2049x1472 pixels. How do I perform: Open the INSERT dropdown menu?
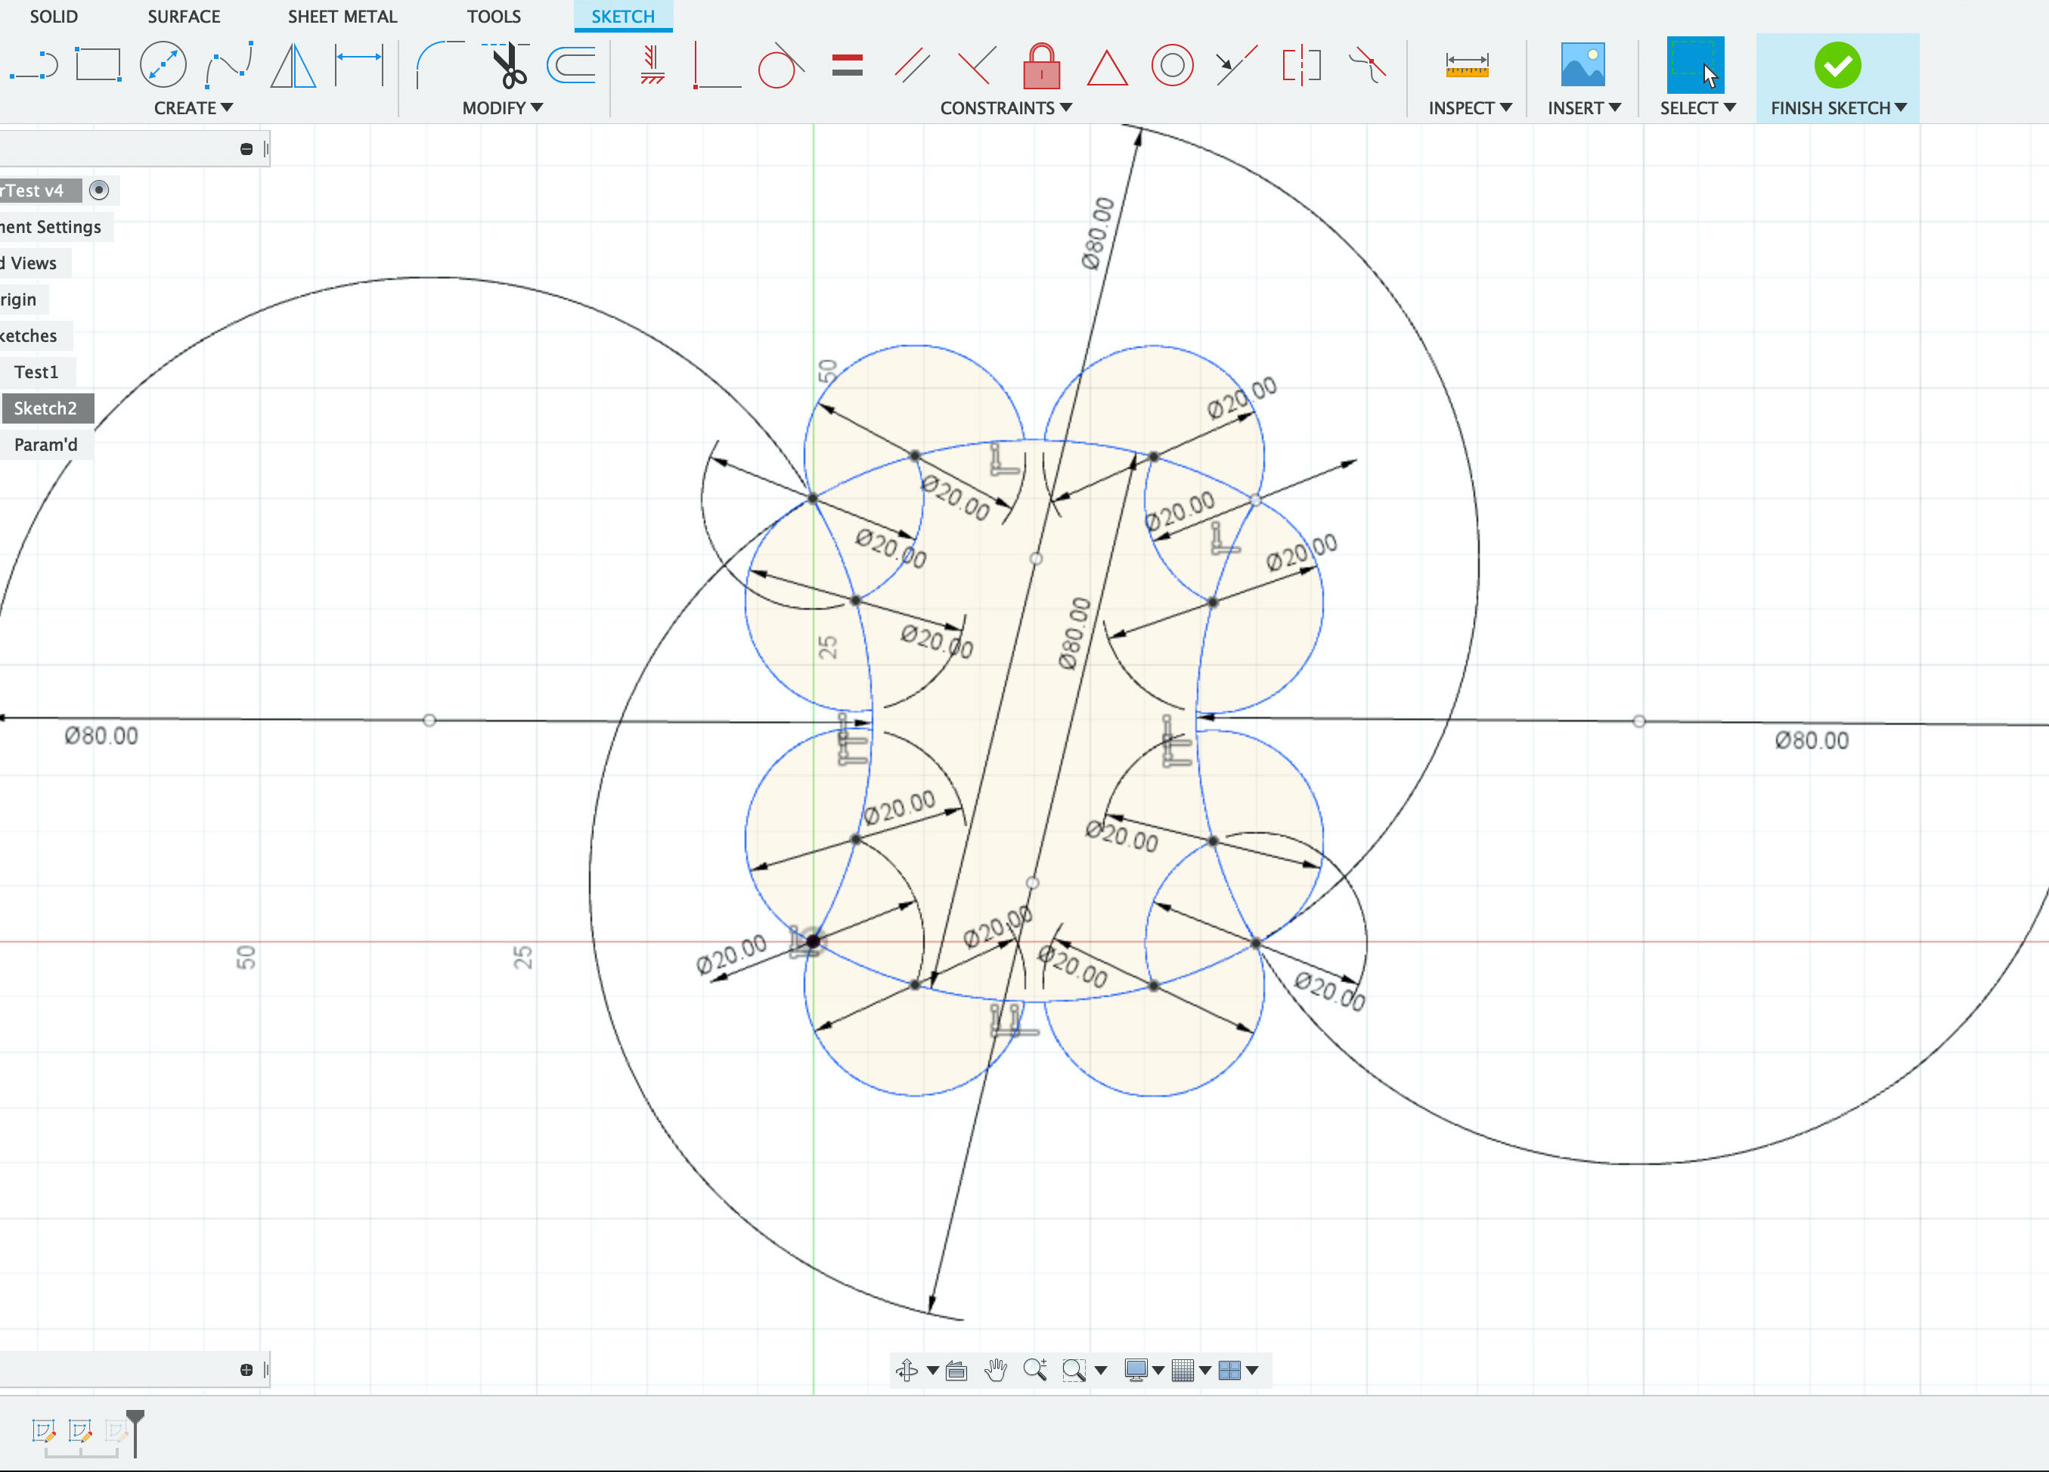click(1584, 107)
